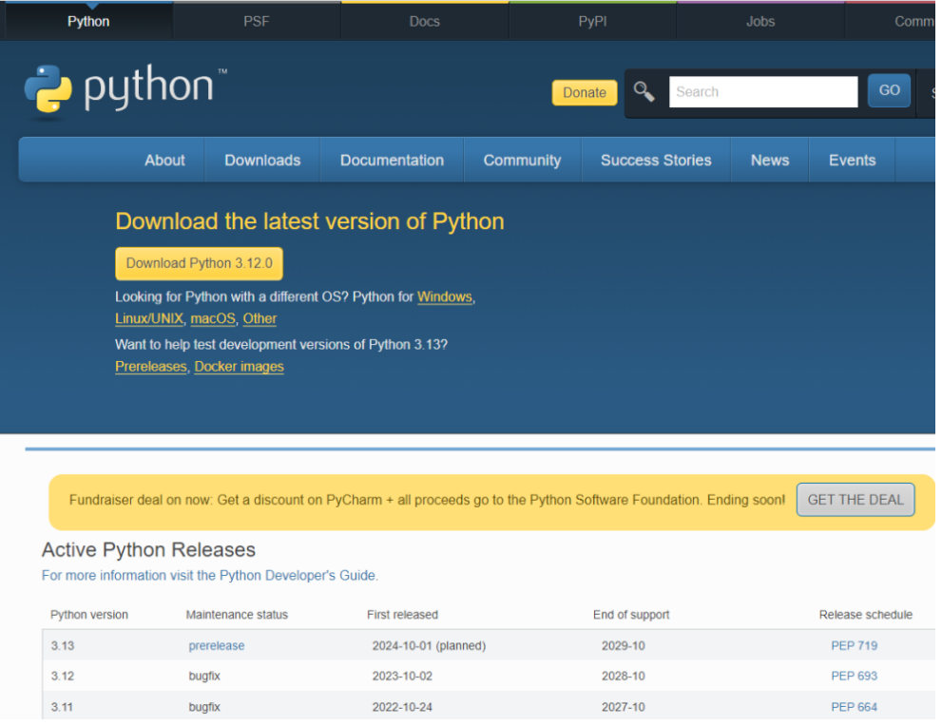Focus the Search input field
The width and height of the screenshot is (942, 725).
pos(763,92)
